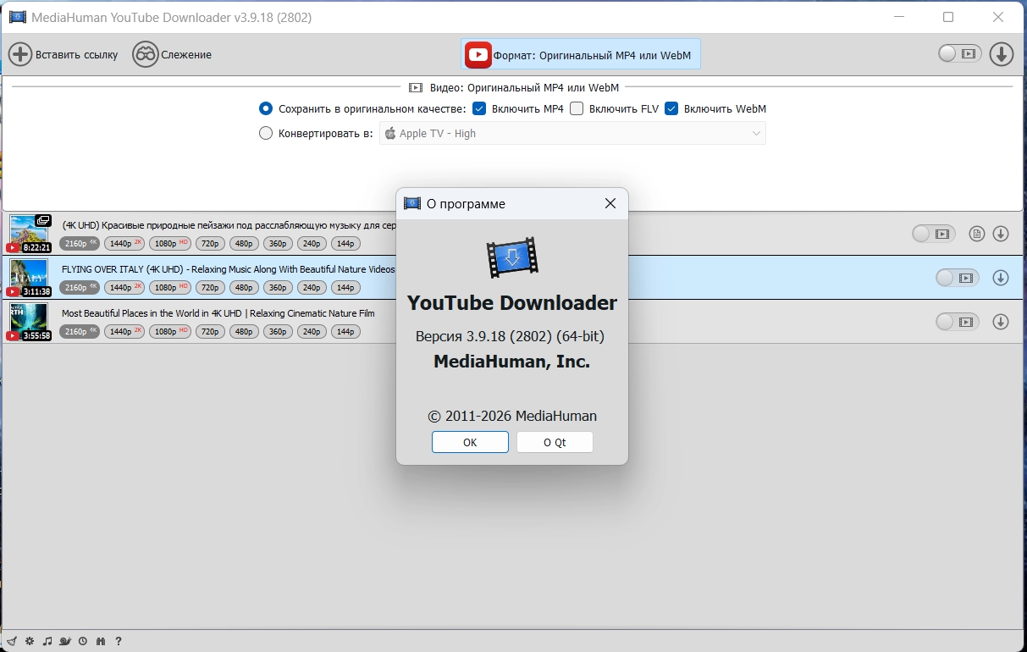Screen dimensions: 1027x652
Task: Open help with the question mark icon
Action: [119, 641]
